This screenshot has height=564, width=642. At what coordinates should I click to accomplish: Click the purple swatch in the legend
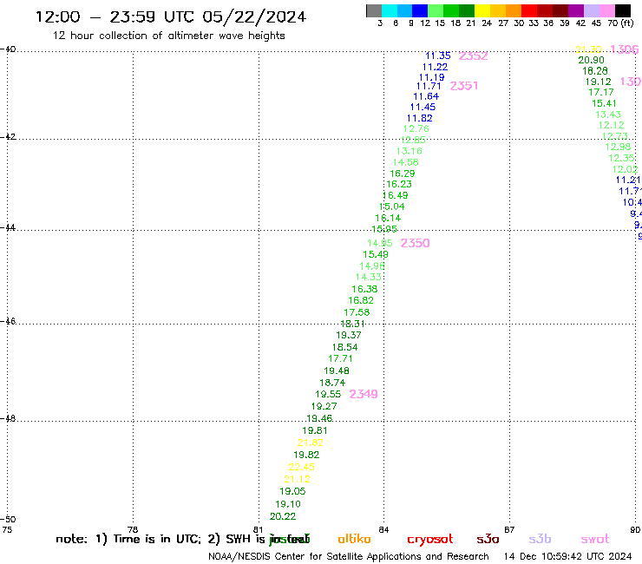coord(575,10)
